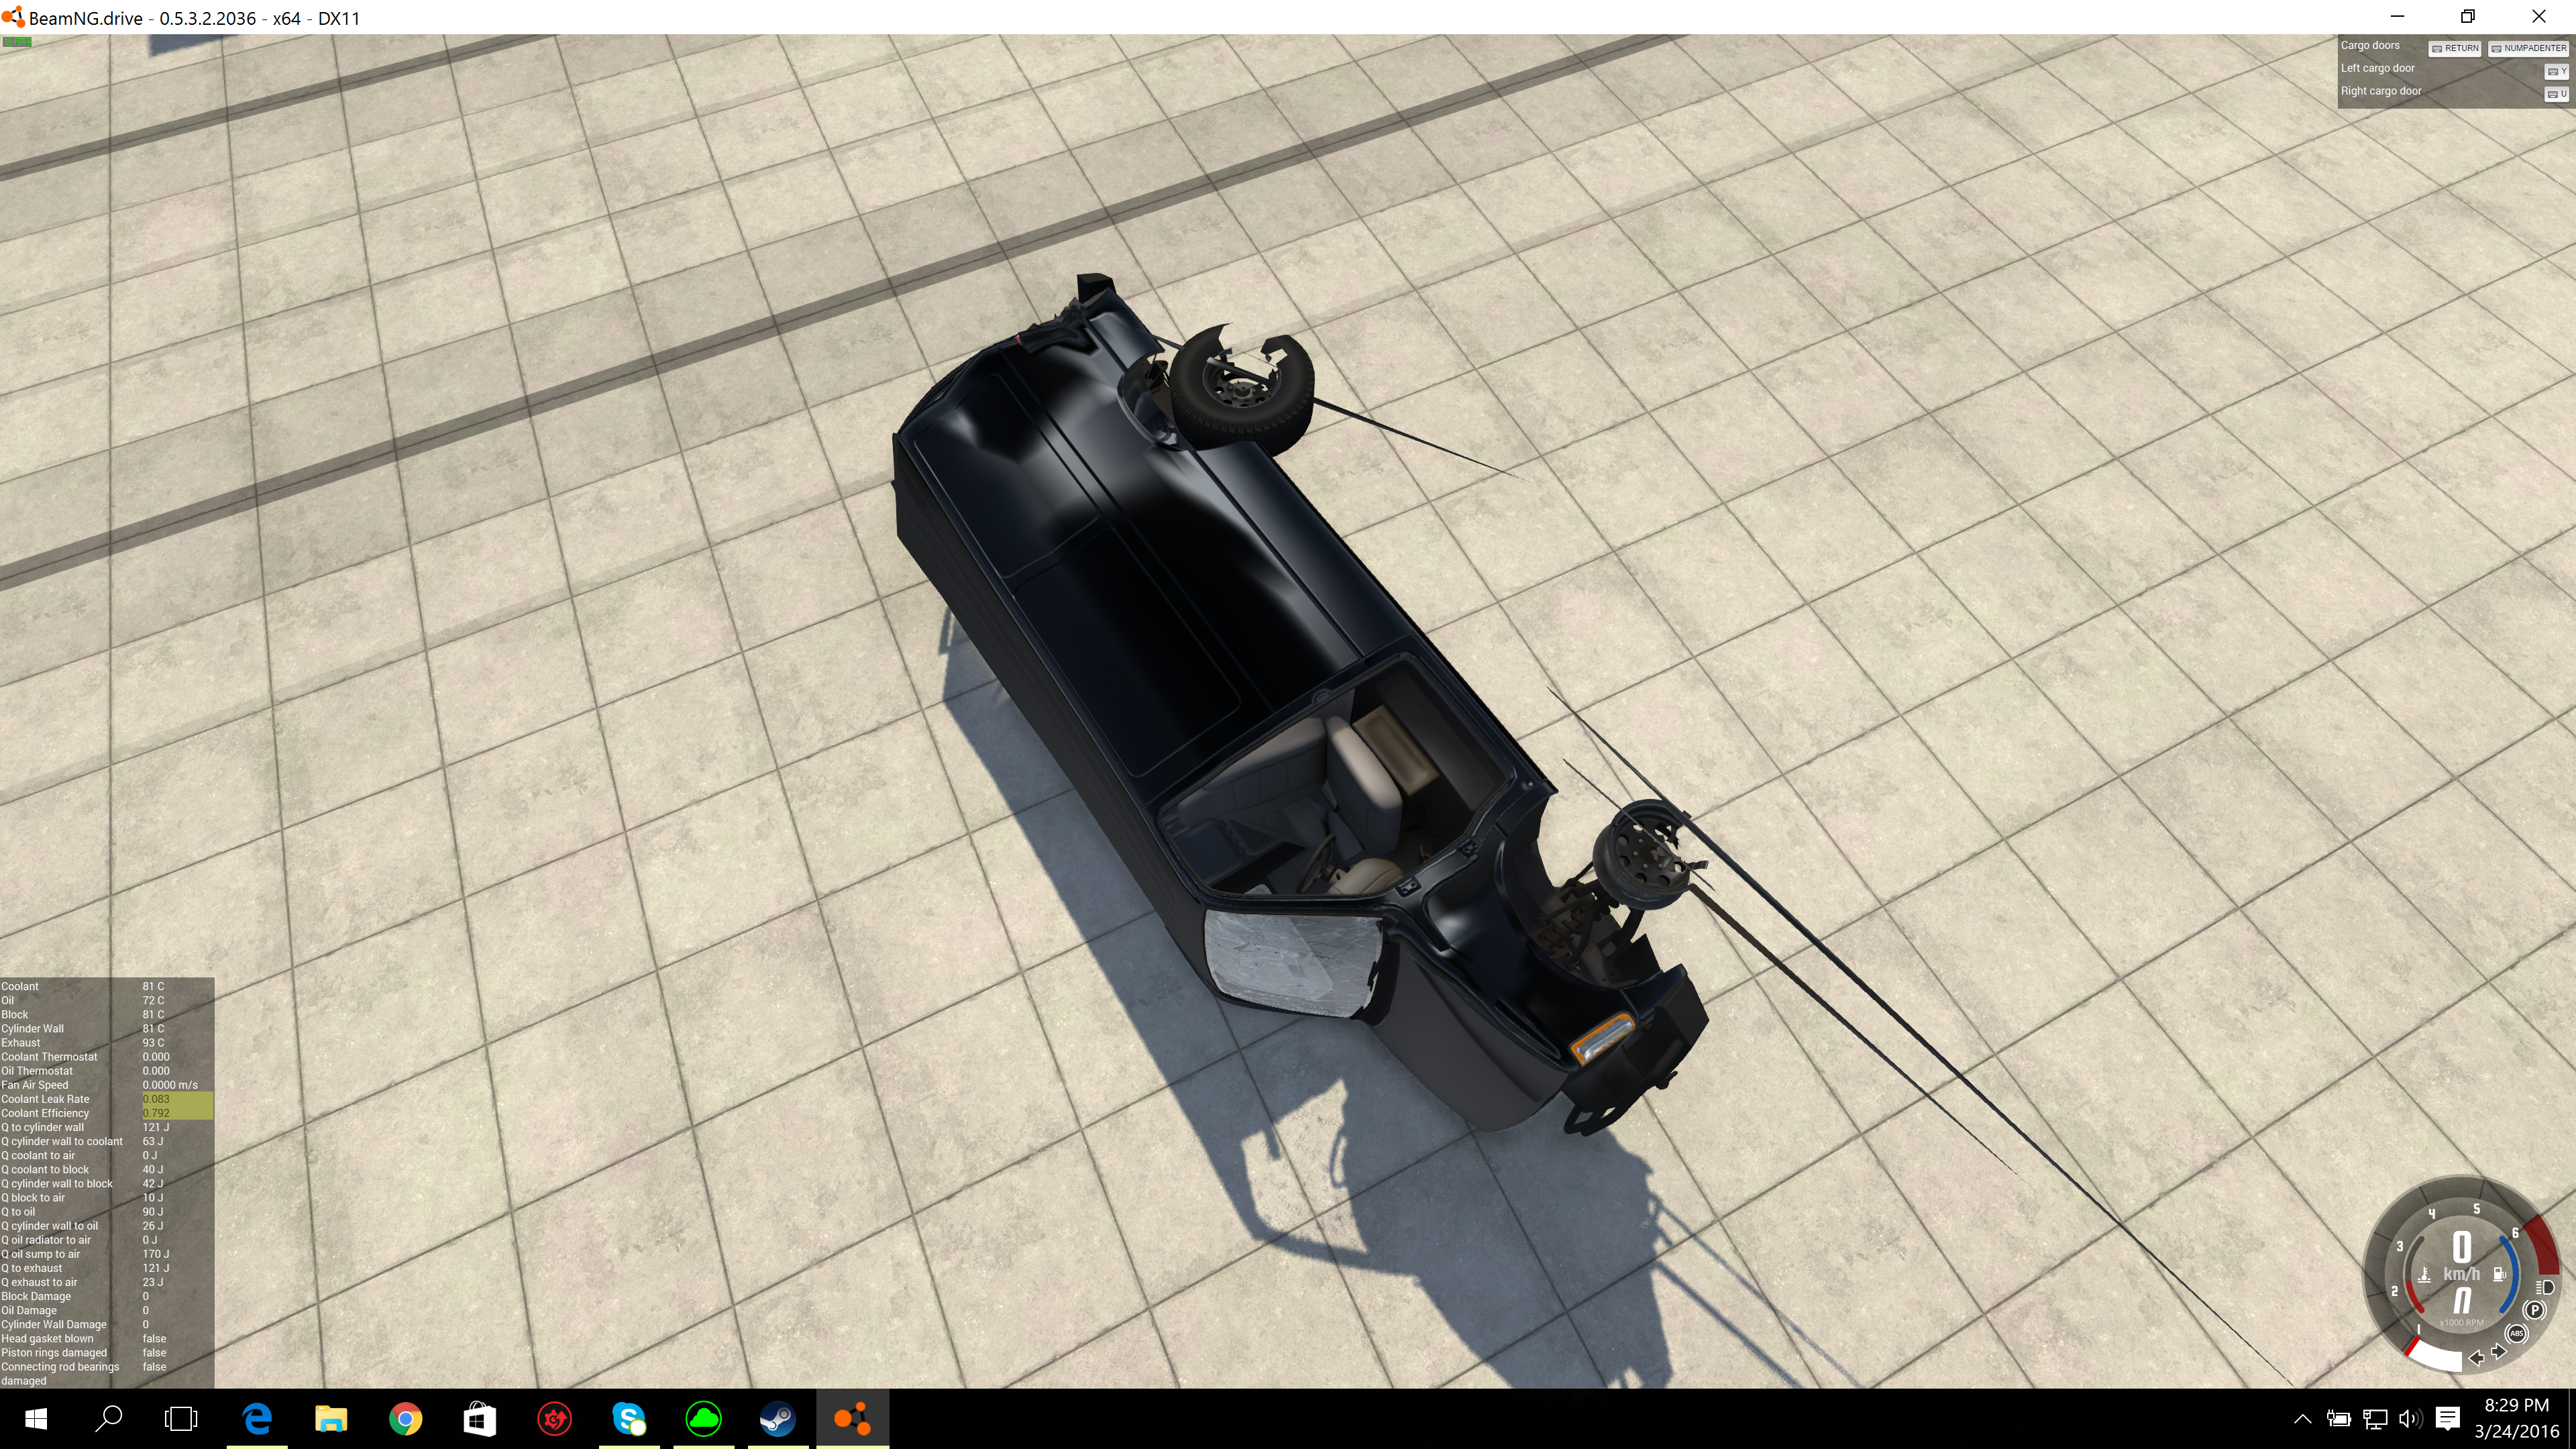This screenshot has height=1449, width=2576.
Task: Click the 'Right cargo door' action label
Action: pos(2380,91)
